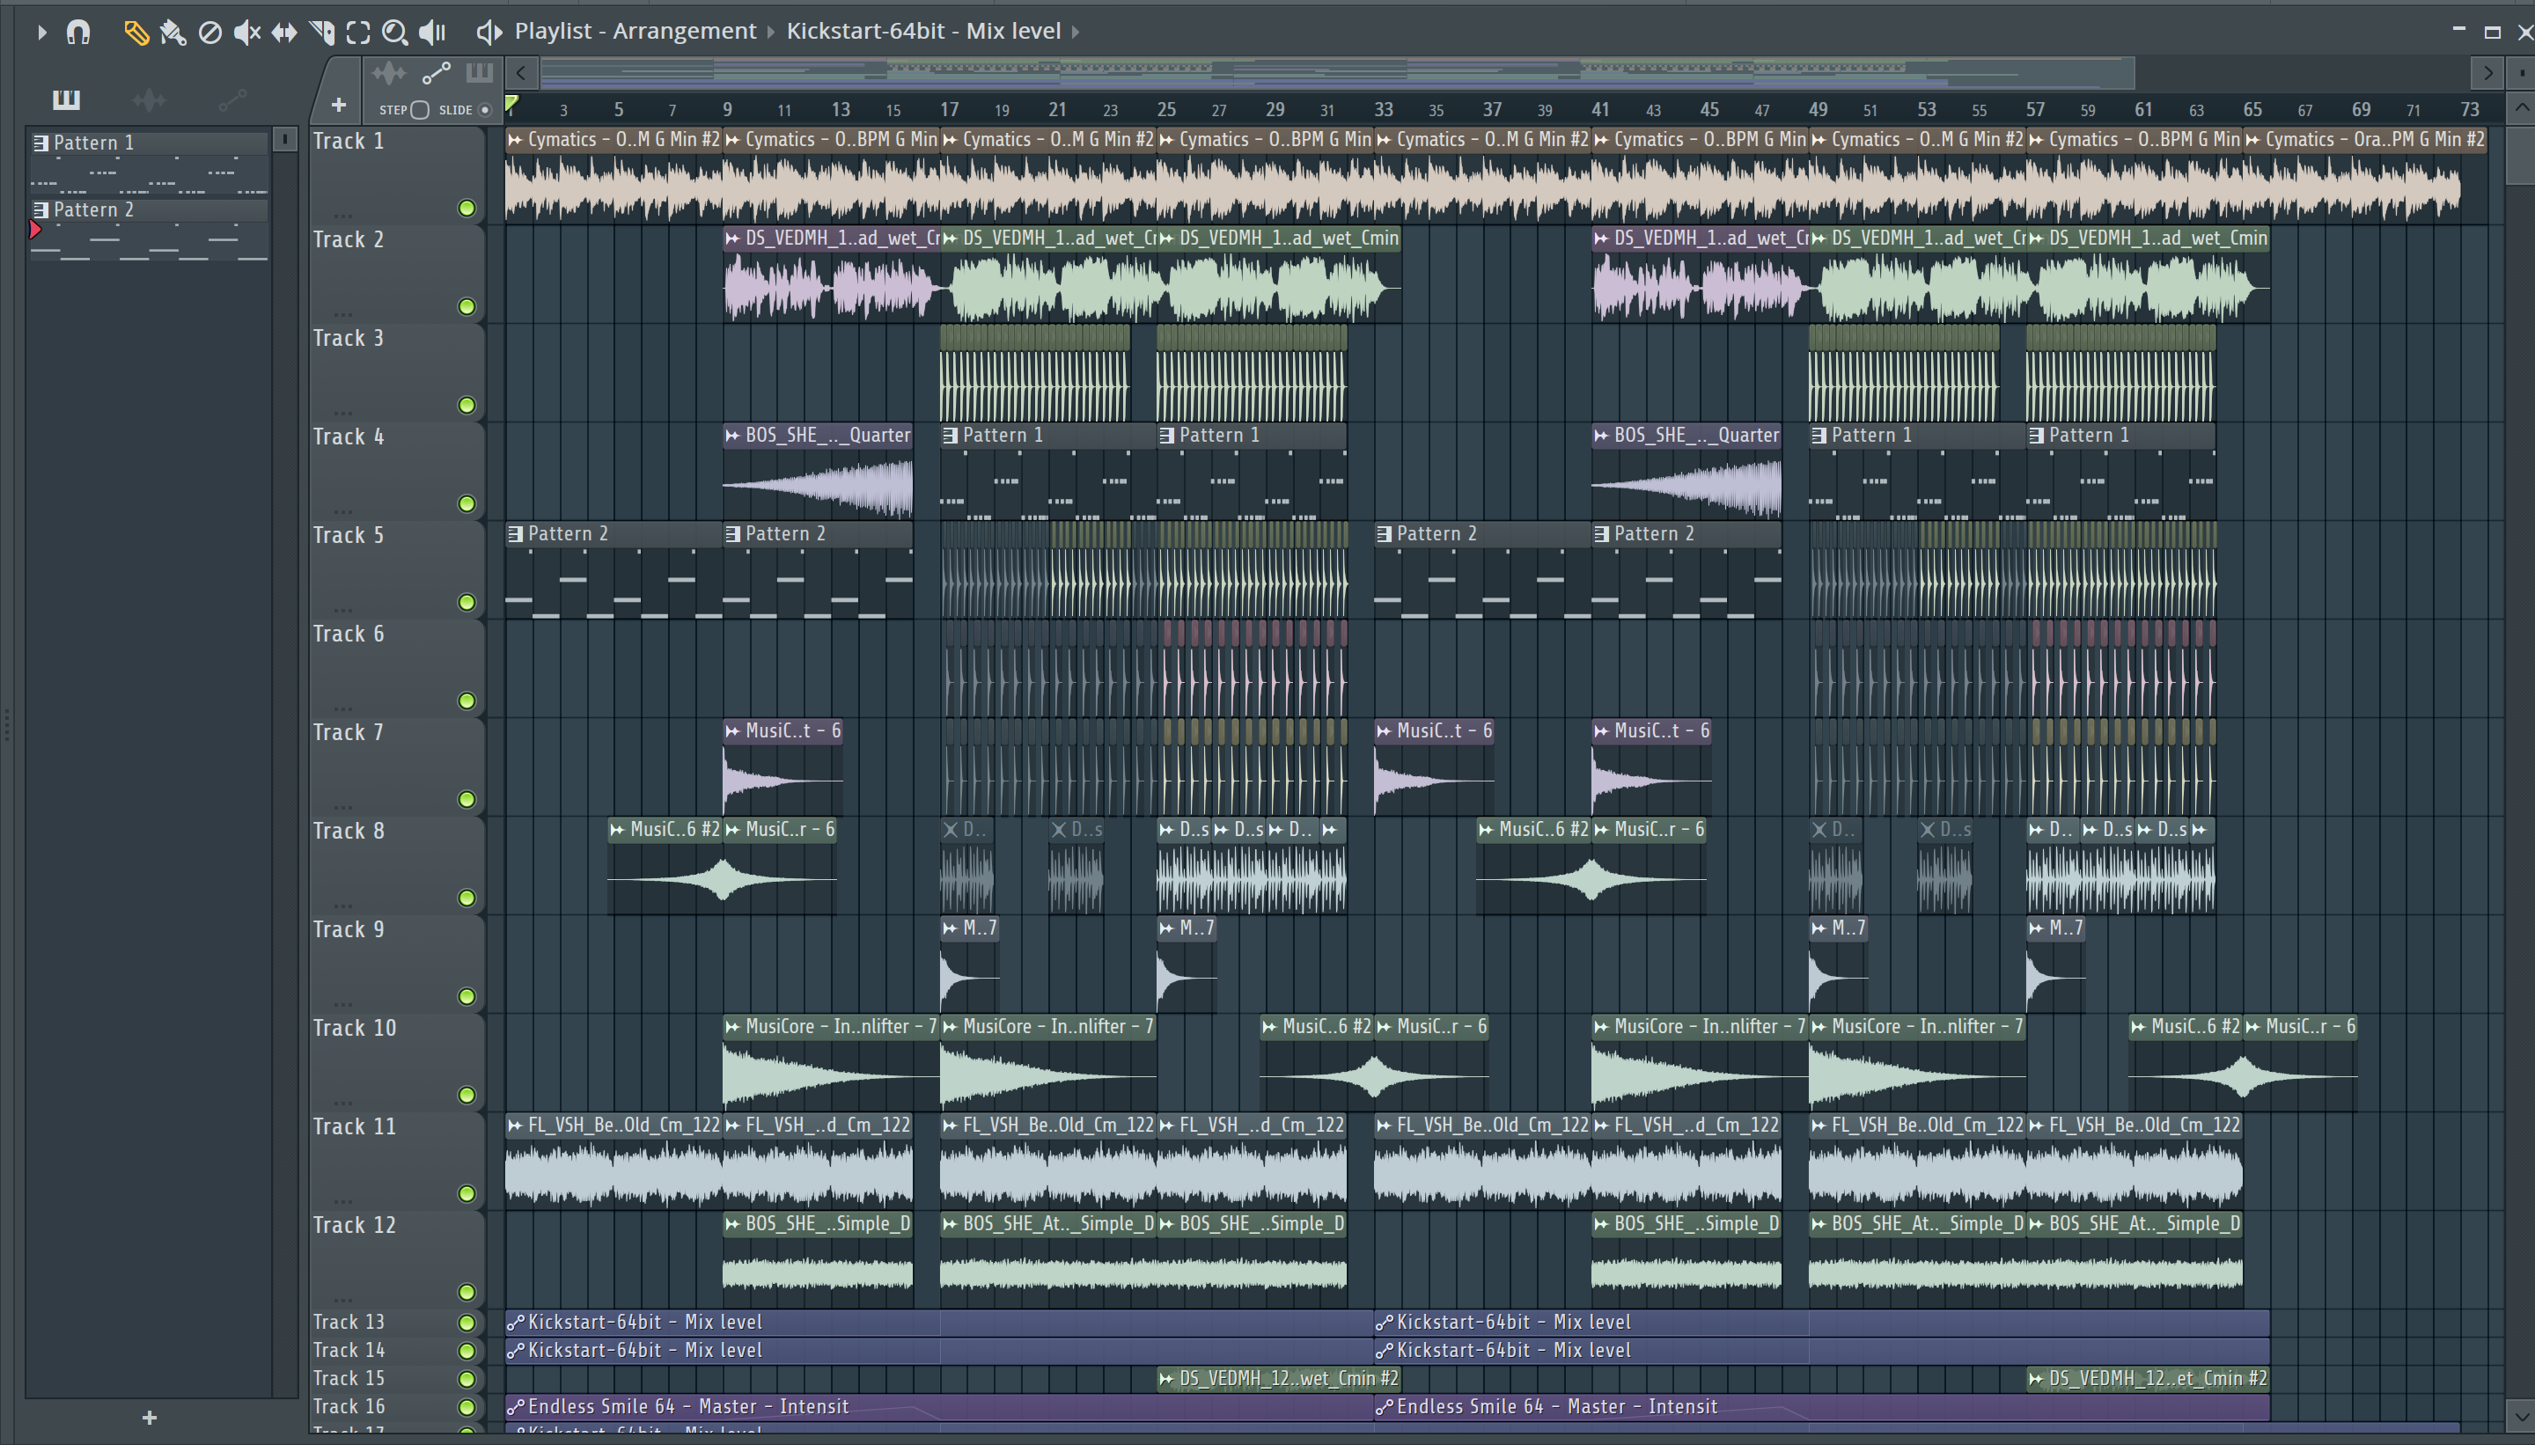Viewport: 2535px width, 1445px height.
Task: Mute Track 1 using its green light
Action: pyautogui.click(x=467, y=209)
